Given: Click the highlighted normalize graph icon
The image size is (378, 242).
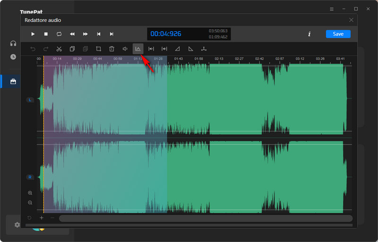Looking at the screenshot, I should click(x=138, y=48).
